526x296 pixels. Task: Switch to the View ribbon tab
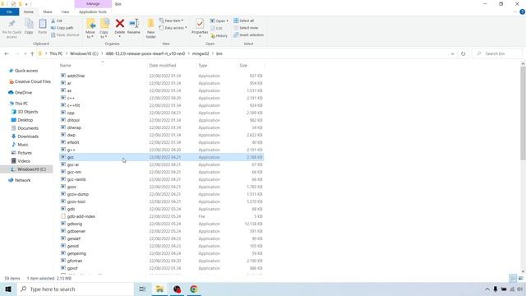click(x=65, y=12)
